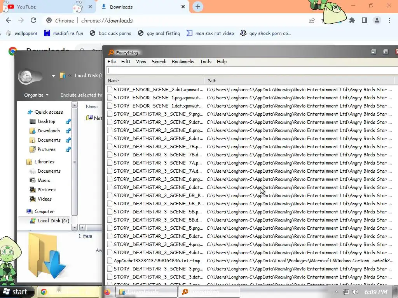398x298 pixels.
Task: Click the share page icon in Chrome
Action: 312,21
